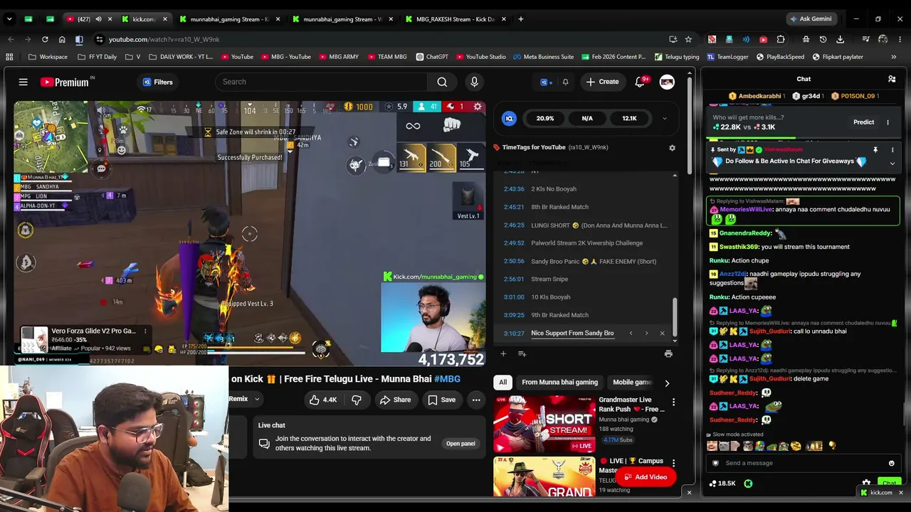This screenshot has width=911, height=512.
Task: Open the vidIQ Filters button
Action: pos(158,82)
